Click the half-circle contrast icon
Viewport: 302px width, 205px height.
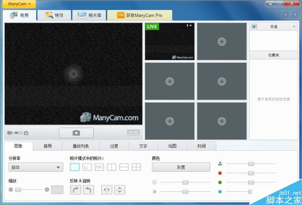point(154,192)
